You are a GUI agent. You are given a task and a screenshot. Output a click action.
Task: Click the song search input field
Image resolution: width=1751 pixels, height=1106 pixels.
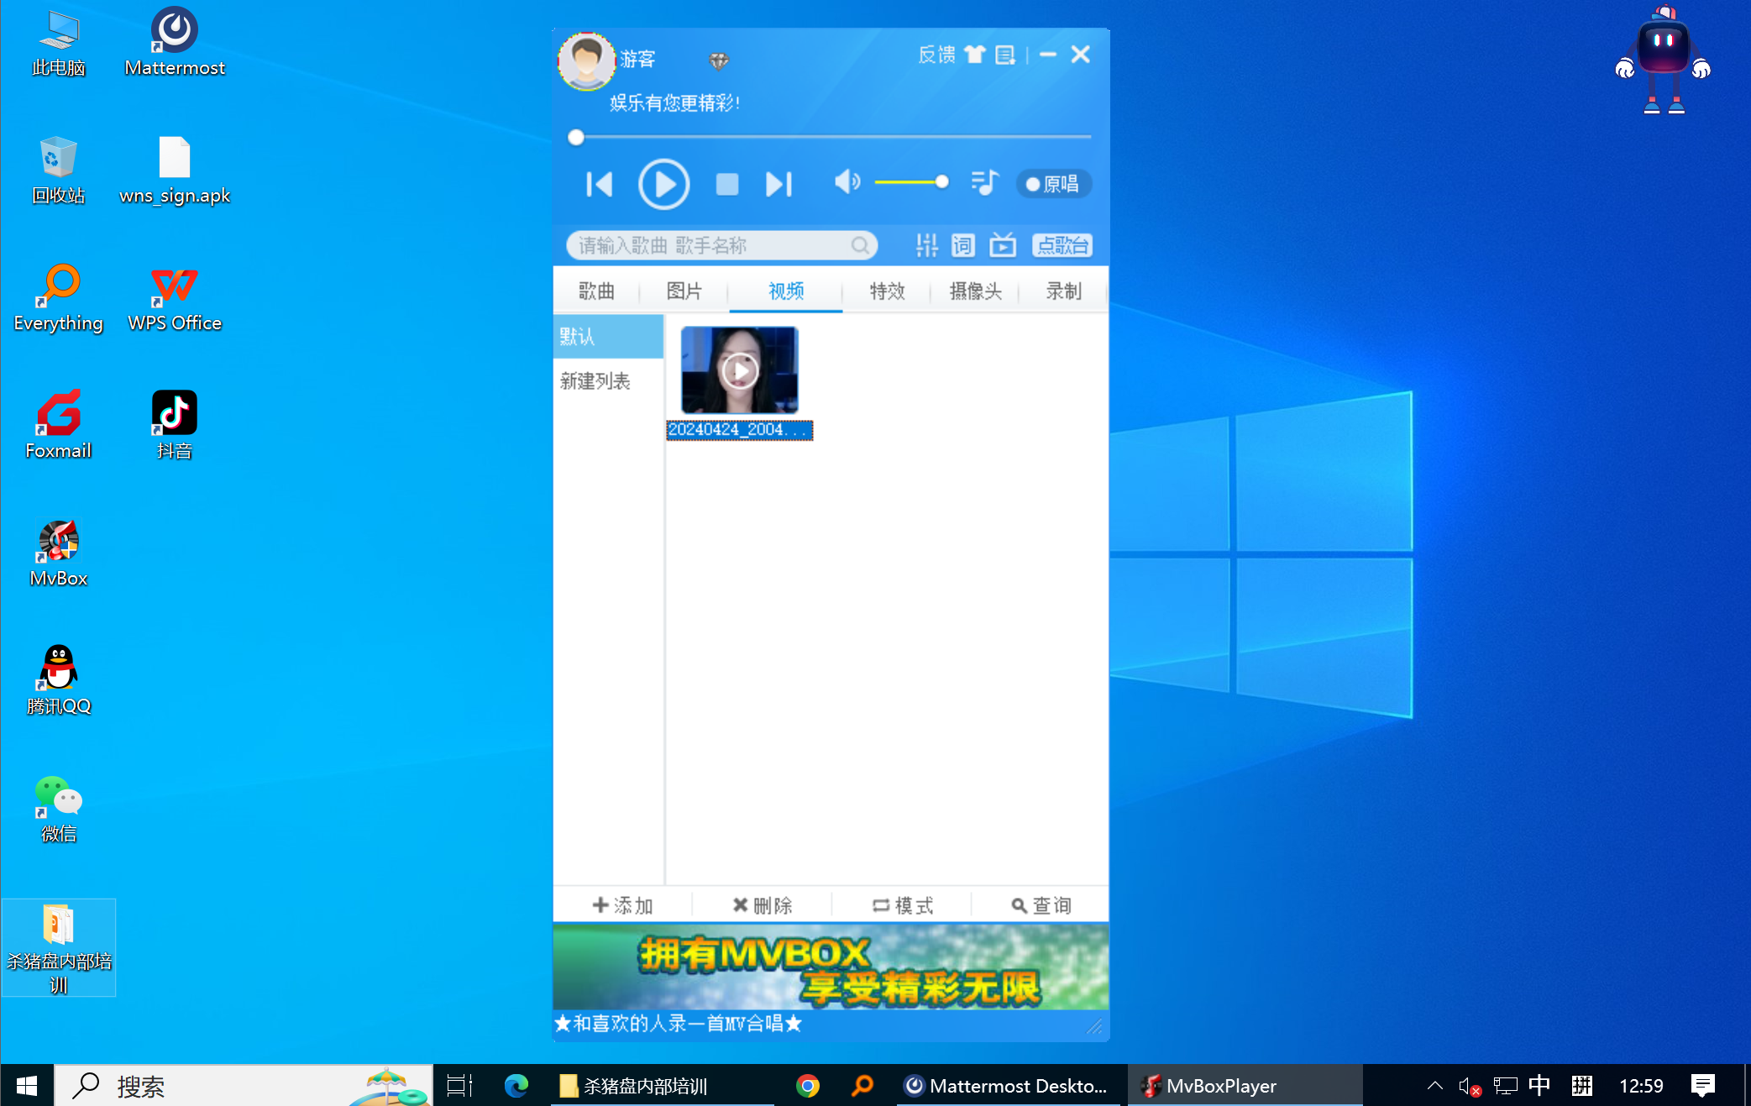click(712, 245)
